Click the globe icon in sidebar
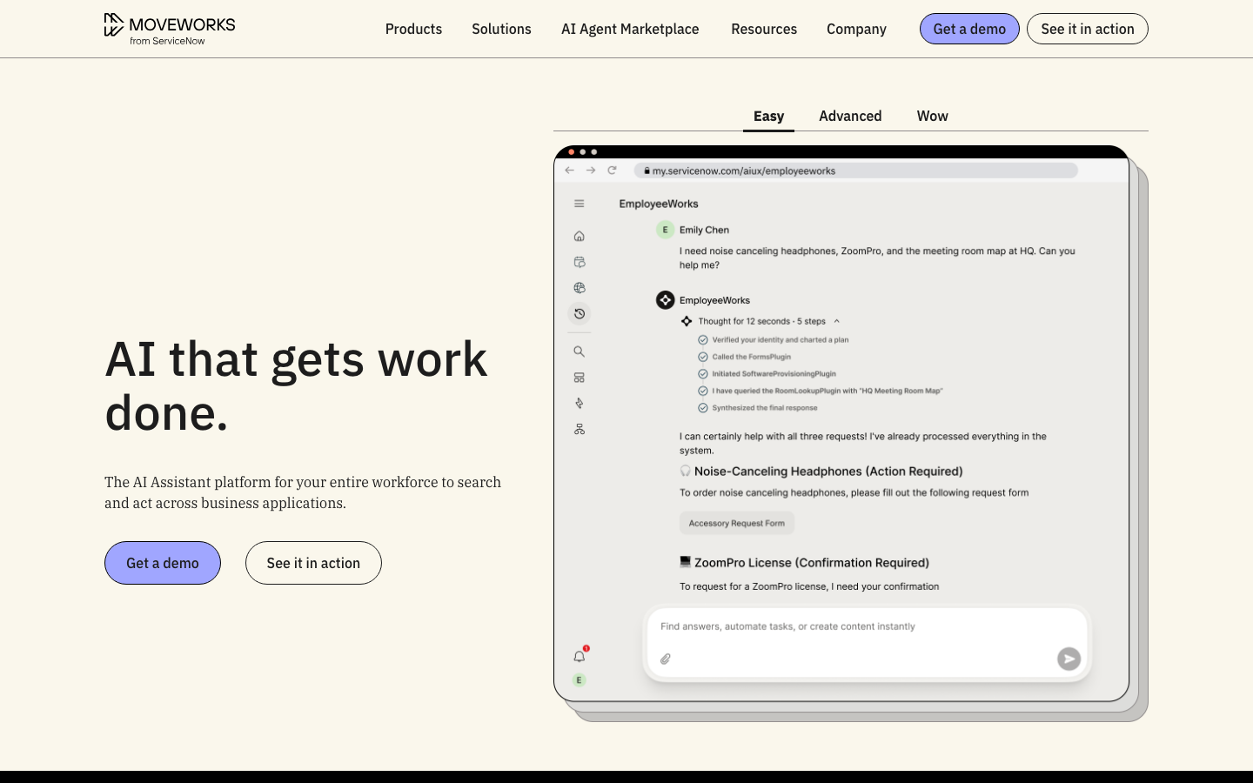The height and width of the screenshot is (783, 1253). (x=580, y=288)
